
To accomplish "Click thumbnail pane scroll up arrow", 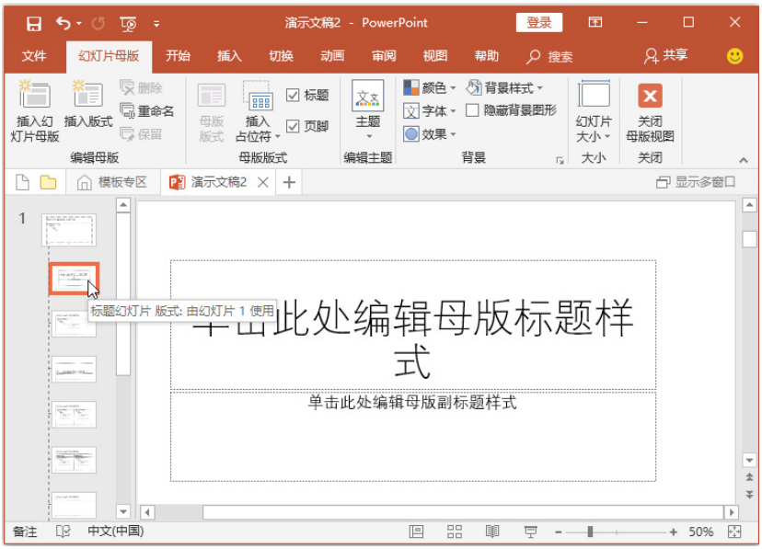I will click(123, 205).
